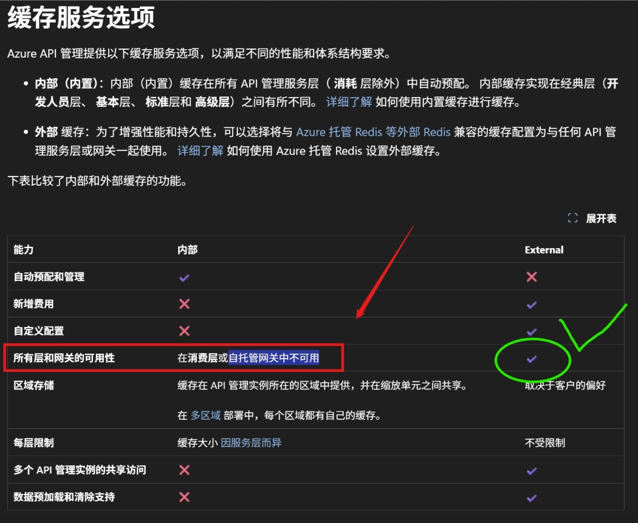Open 详细了解 link about built-in cache
The height and width of the screenshot is (523, 638).
[x=349, y=102]
